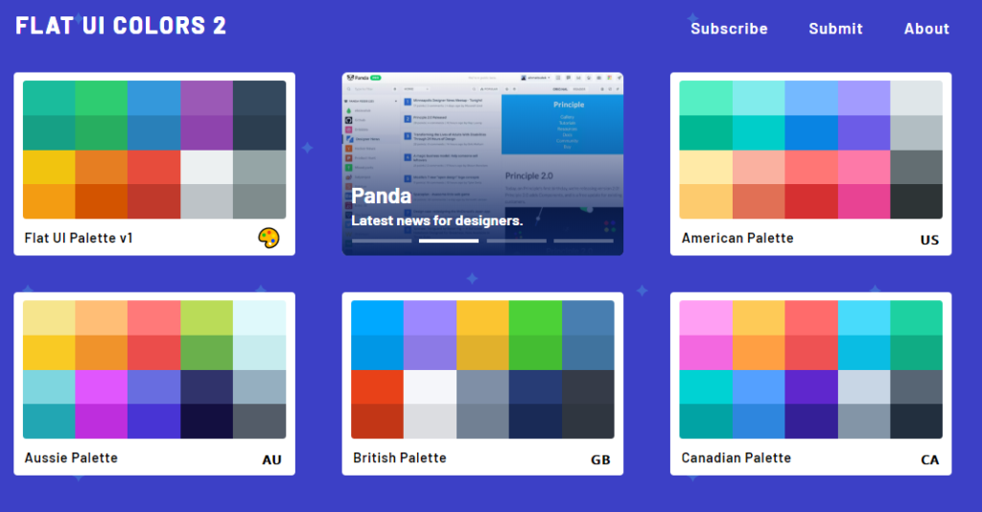Click the GB country badge
Image resolution: width=982 pixels, height=512 pixels.
pos(600,459)
